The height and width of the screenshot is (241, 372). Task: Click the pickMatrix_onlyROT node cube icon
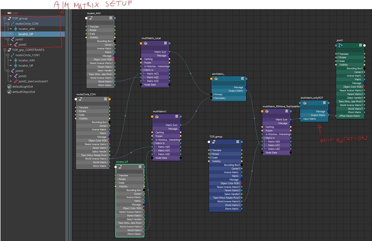tap(304, 103)
